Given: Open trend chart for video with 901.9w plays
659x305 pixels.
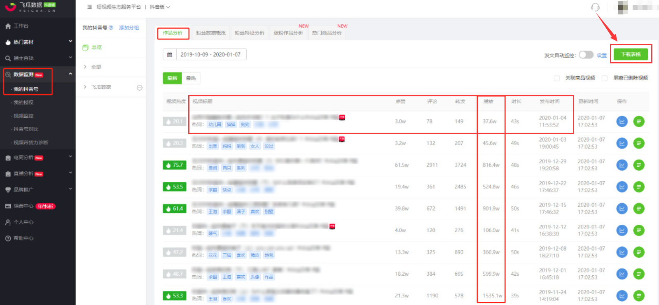Looking at the screenshot, I should pos(622,209).
